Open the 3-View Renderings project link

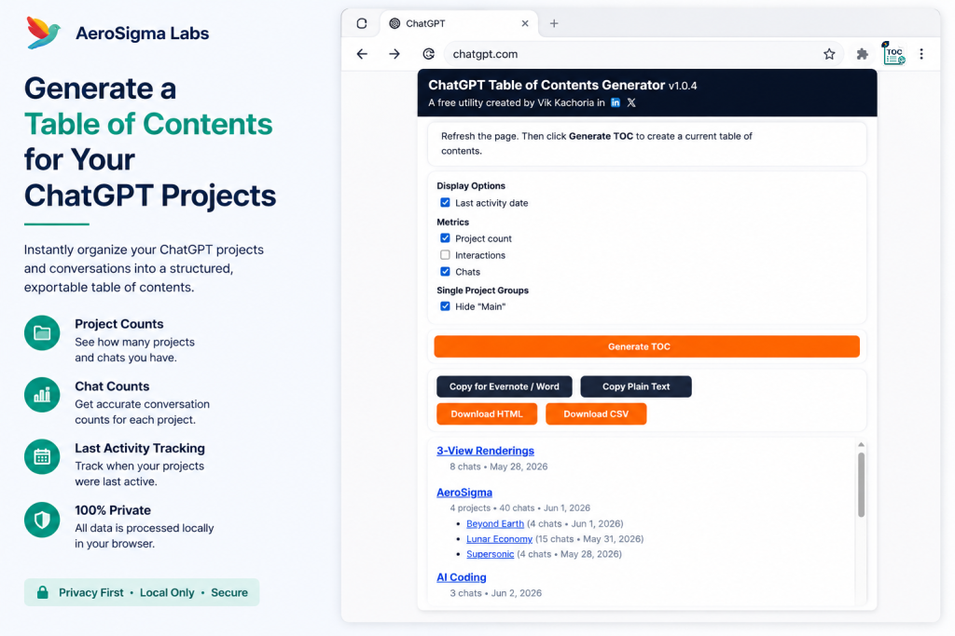pyautogui.click(x=485, y=451)
